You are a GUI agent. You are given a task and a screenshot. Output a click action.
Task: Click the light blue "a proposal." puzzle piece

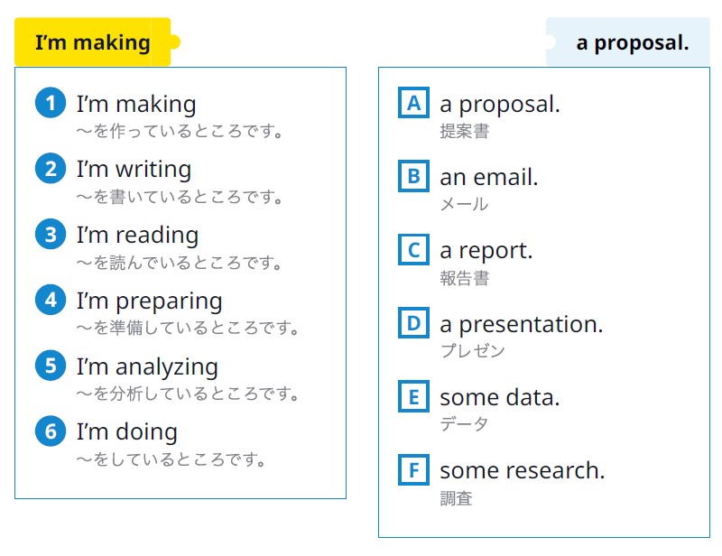tap(627, 42)
